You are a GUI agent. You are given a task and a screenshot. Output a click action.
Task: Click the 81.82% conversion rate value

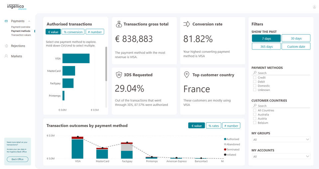coord(198,39)
